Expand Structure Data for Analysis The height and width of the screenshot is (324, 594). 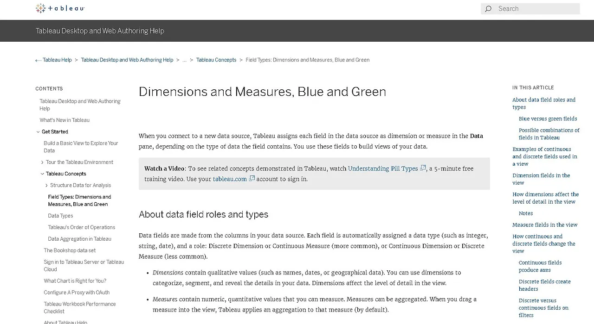tap(46, 186)
